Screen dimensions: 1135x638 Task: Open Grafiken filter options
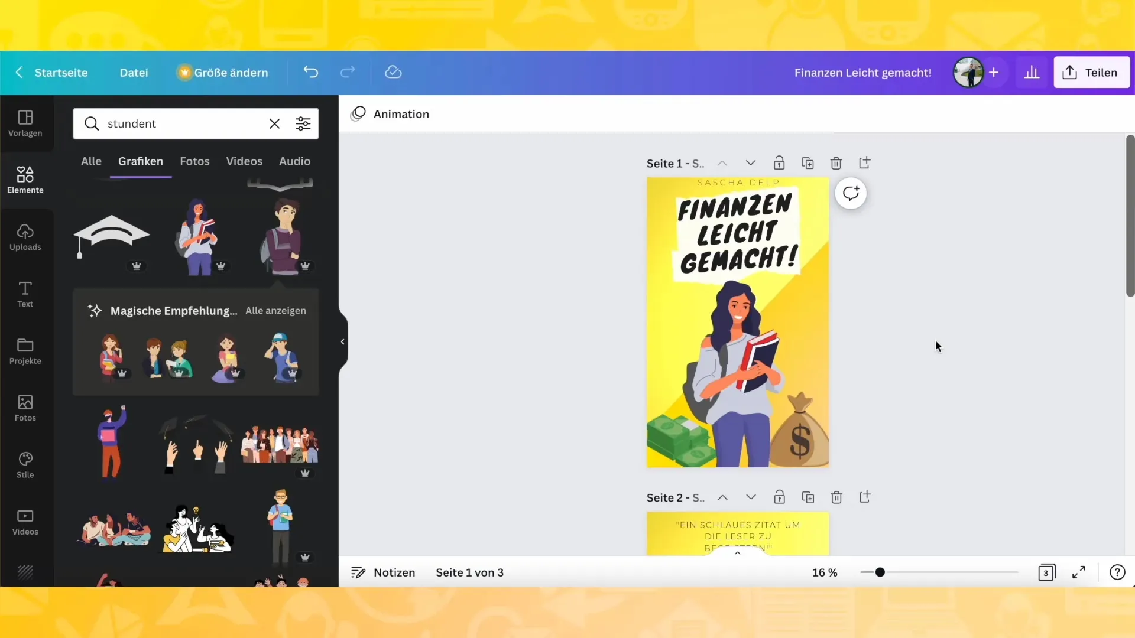tap(303, 123)
